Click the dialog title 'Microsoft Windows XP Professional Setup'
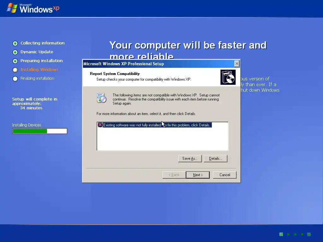The height and width of the screenshot is (242, 323). pyautogui.click(x=124, y=64)
